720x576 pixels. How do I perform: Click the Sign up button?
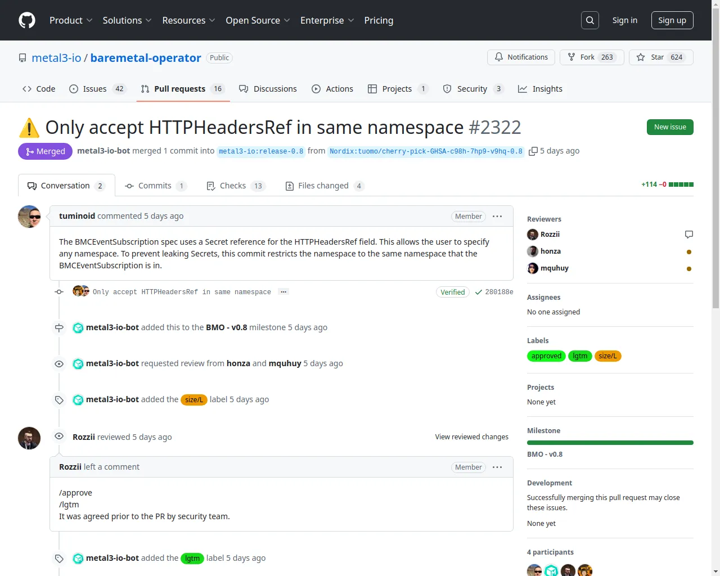tap(672, 20)
